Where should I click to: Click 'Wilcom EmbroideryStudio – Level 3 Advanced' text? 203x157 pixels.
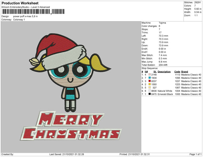point(26,7)
